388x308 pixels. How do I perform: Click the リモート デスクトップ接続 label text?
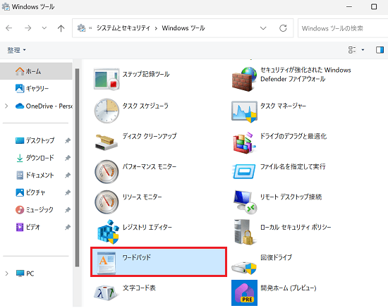[291, 197]
